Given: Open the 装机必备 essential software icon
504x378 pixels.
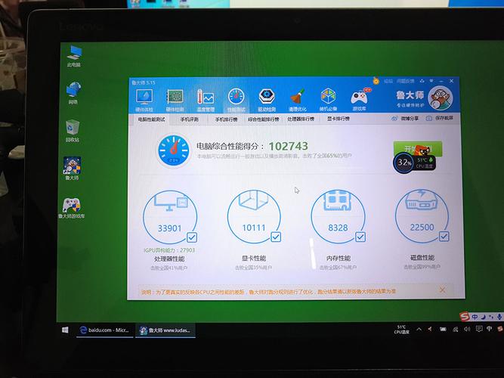Looking at the screenshot, I should (x=328, y=100).
